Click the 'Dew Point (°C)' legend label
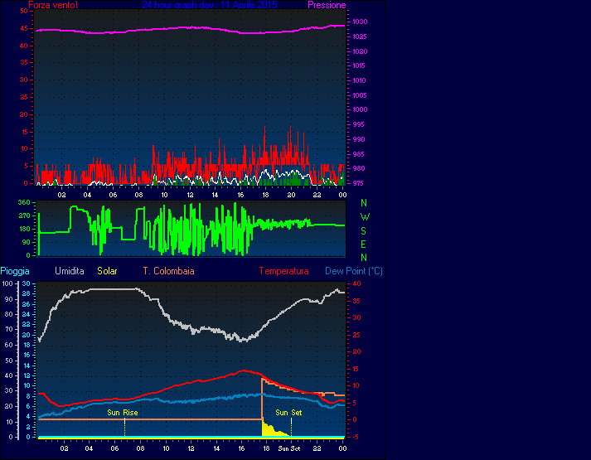 (x=354, y=271)
